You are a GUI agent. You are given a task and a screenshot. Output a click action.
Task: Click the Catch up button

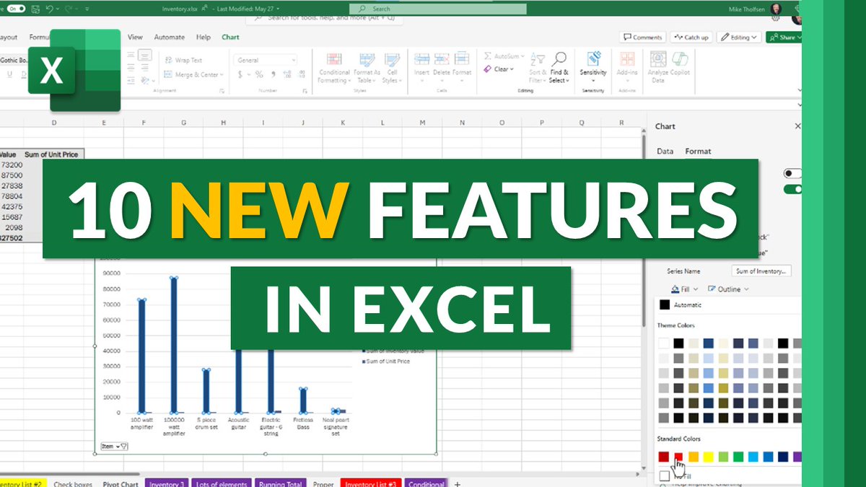[690, 37]
